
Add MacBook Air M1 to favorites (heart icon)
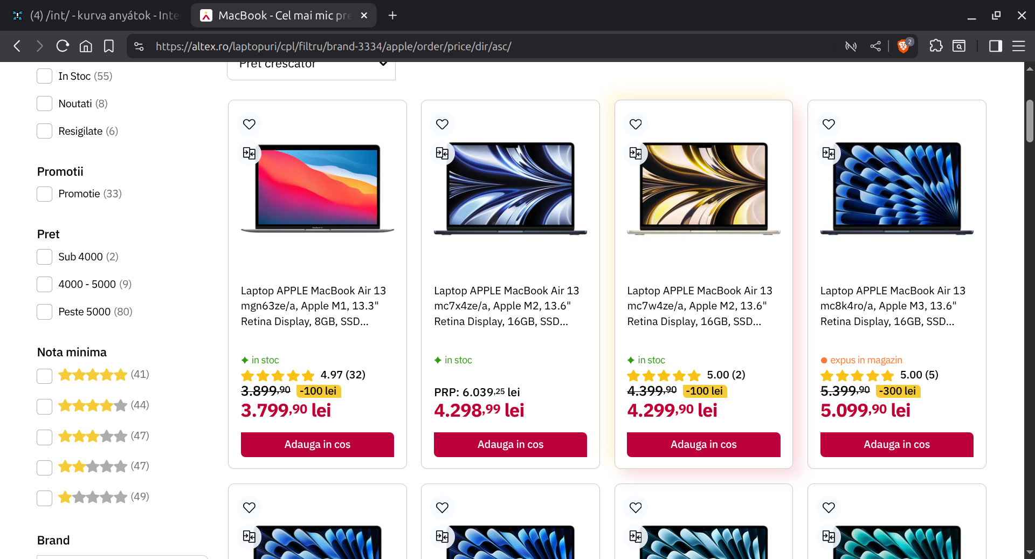[249, 124]
